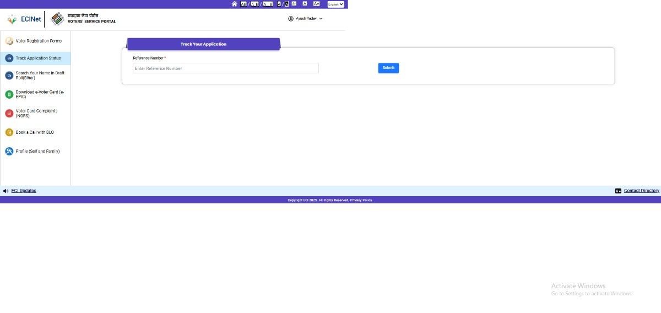Click the Enter Reference Number field
Screen dimensions: 661x313
pos(225,68)
